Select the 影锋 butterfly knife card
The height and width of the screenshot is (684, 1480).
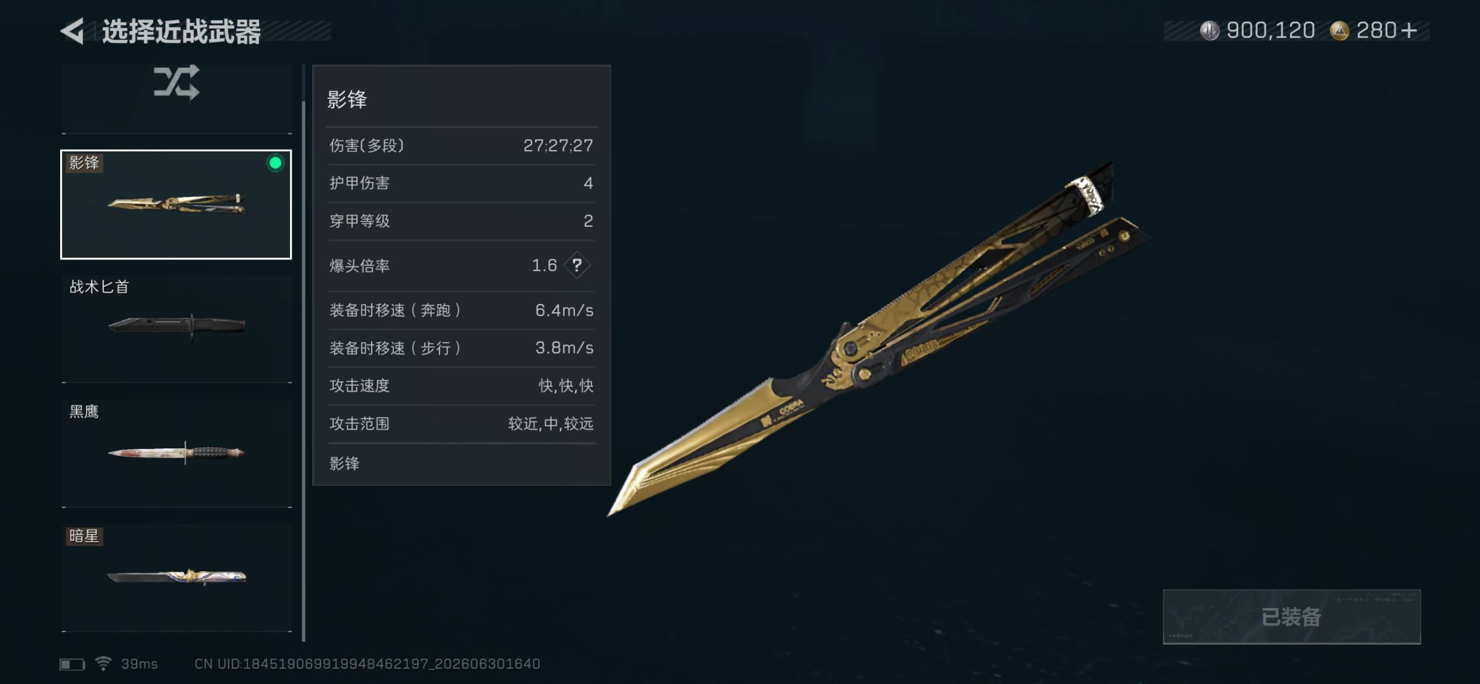176,205
